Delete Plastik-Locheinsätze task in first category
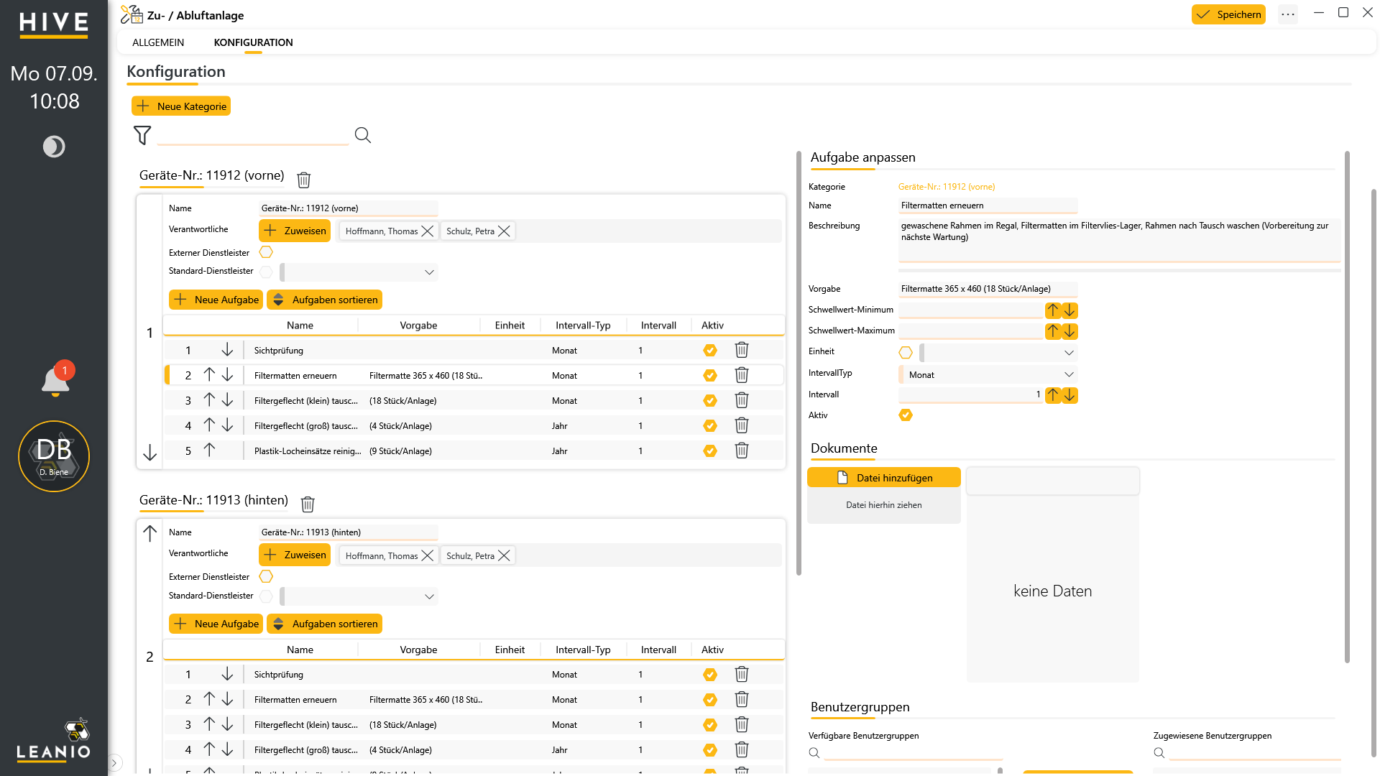 point(742,451)
